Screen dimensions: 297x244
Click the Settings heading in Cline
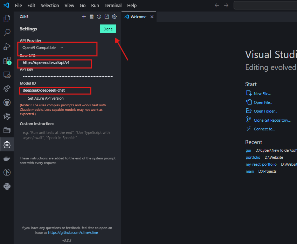click(x=28, y=29)
